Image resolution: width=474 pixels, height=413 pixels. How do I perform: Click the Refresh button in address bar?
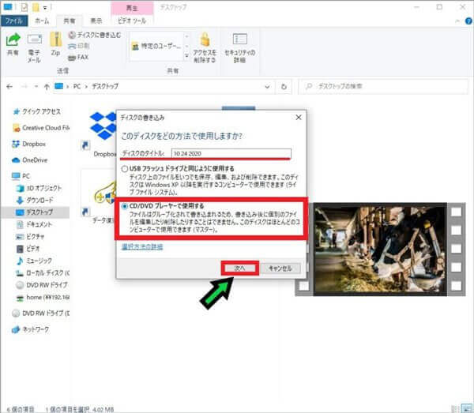(x=284, y=87)
